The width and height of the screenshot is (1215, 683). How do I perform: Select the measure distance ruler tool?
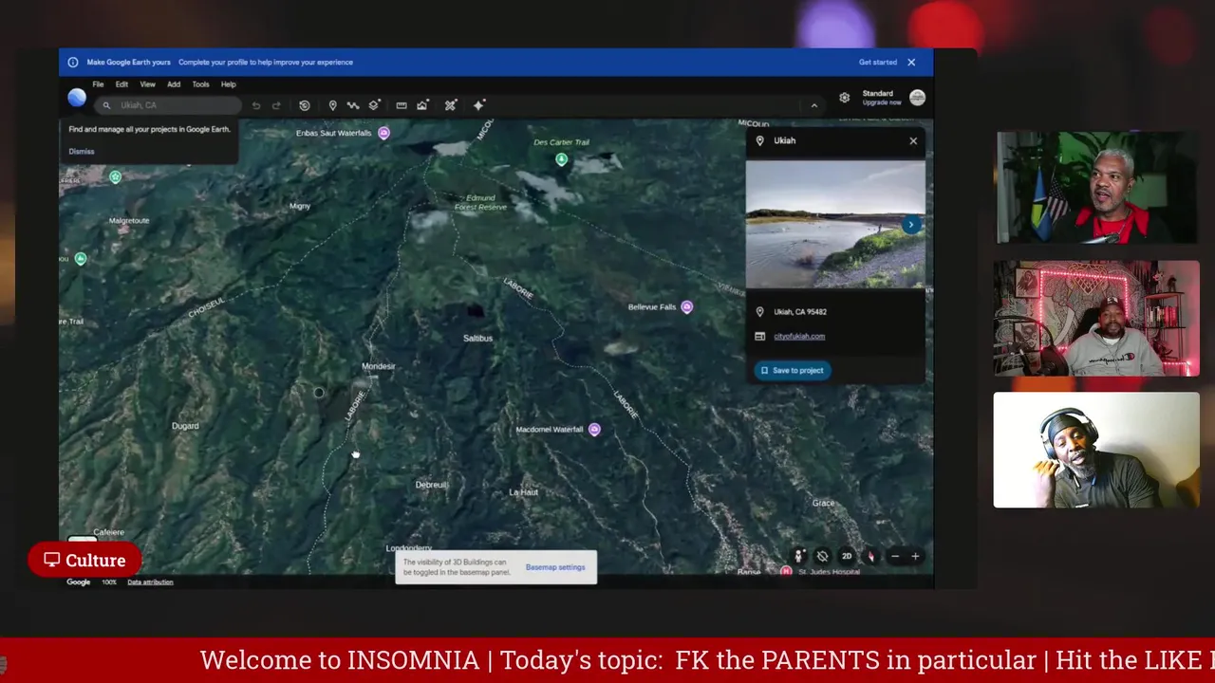coord(402,105)
